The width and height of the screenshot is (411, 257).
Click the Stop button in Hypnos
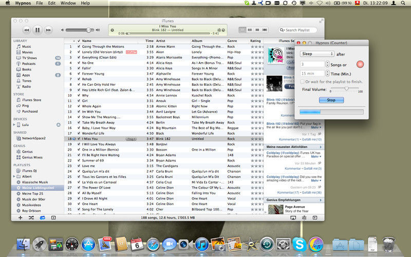[x=331, y=100]
